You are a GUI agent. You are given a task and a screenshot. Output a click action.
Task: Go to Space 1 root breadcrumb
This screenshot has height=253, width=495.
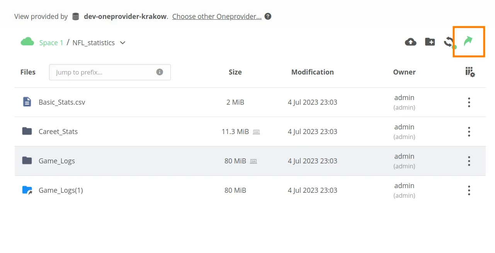point(51,43)
